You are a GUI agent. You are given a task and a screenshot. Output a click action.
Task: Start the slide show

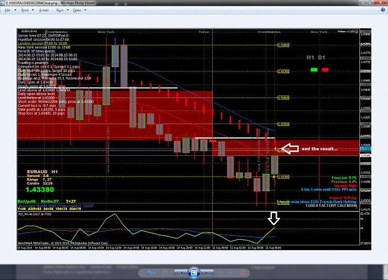(194, 273)
